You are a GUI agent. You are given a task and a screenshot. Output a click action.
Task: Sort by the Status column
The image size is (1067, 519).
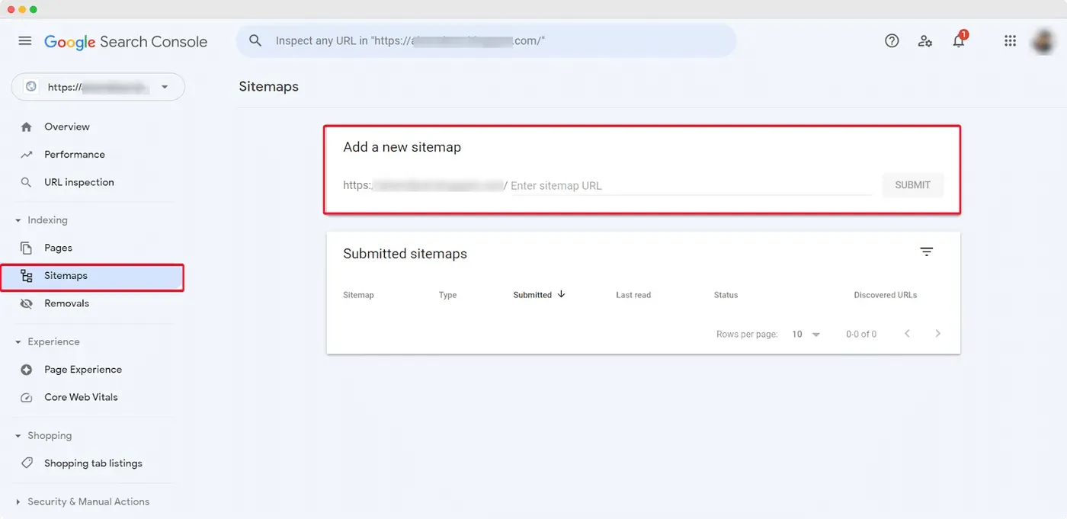(x=726, y=295)
